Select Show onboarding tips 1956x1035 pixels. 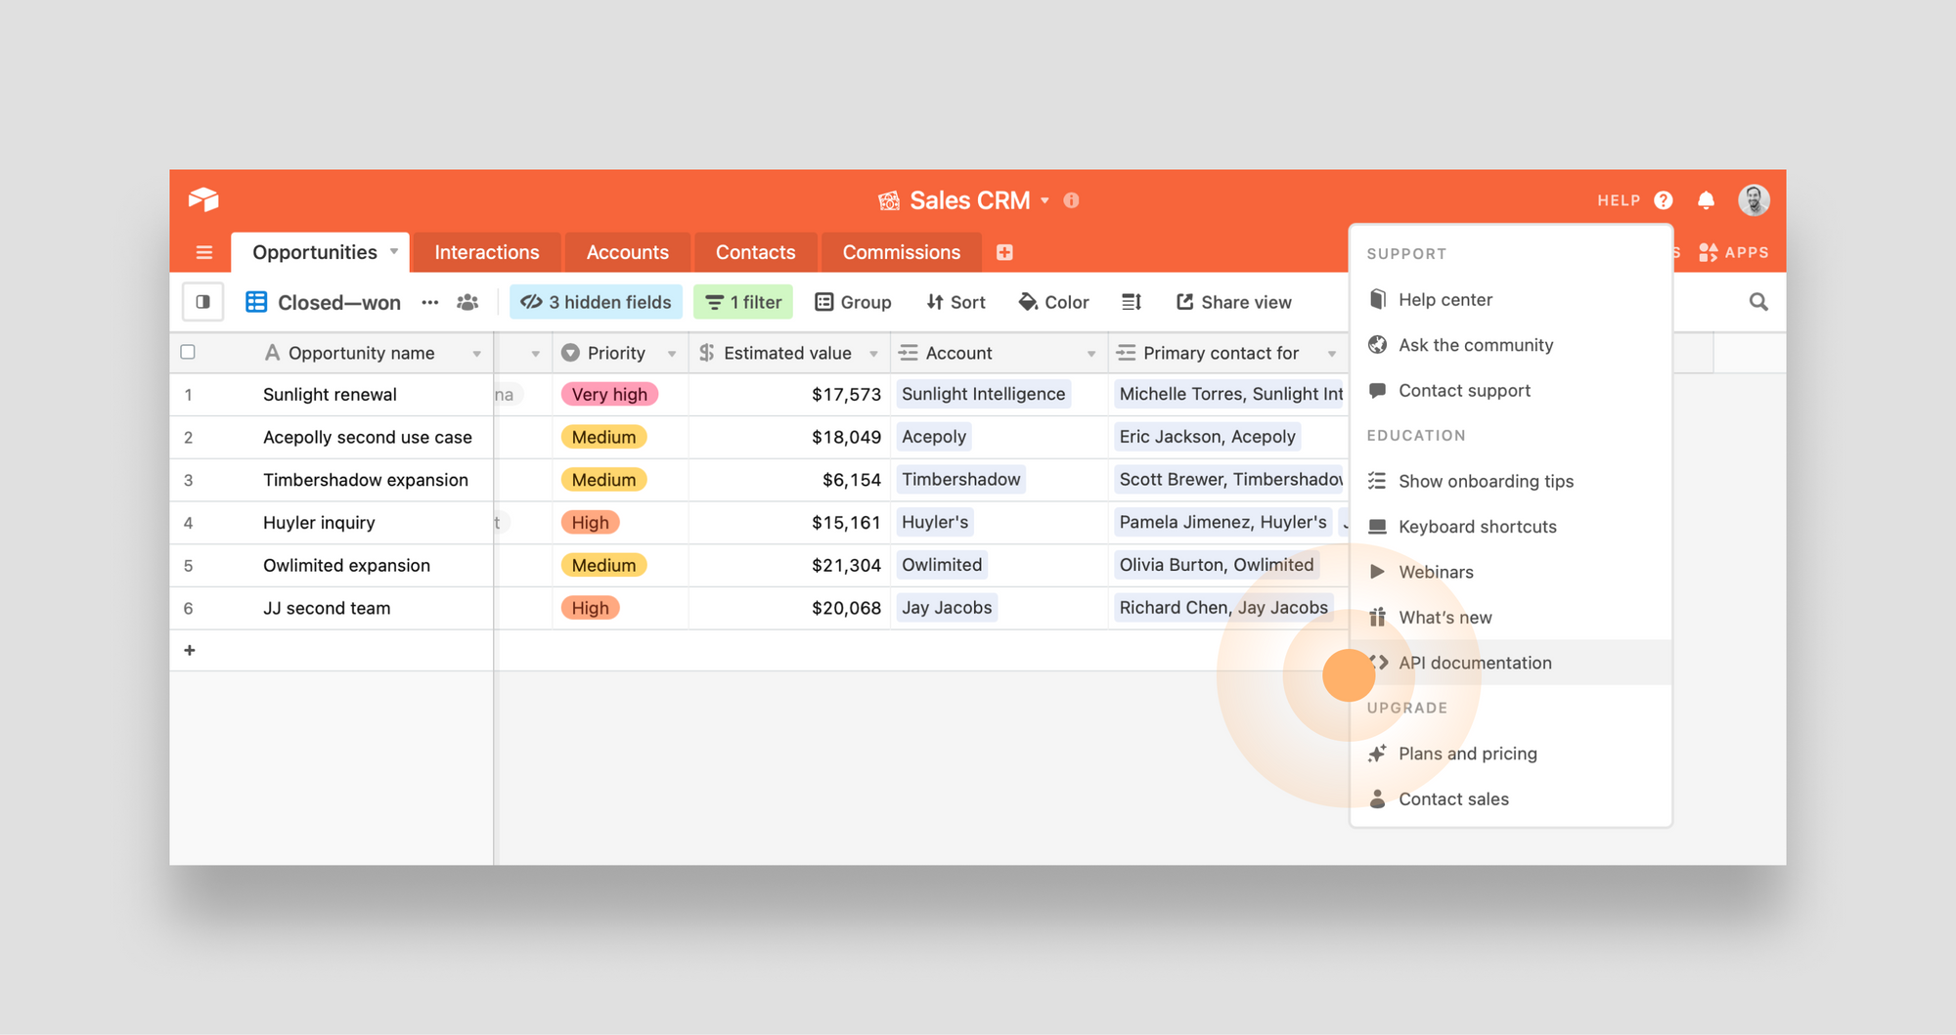tap(1511, 481)
